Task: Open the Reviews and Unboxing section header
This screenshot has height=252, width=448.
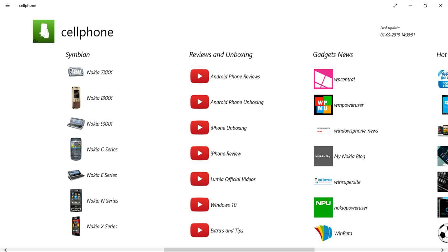Action: pyautogui.click(x=221, y=55)
